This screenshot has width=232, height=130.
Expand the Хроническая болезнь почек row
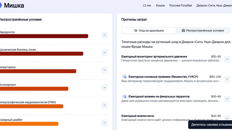104,53
